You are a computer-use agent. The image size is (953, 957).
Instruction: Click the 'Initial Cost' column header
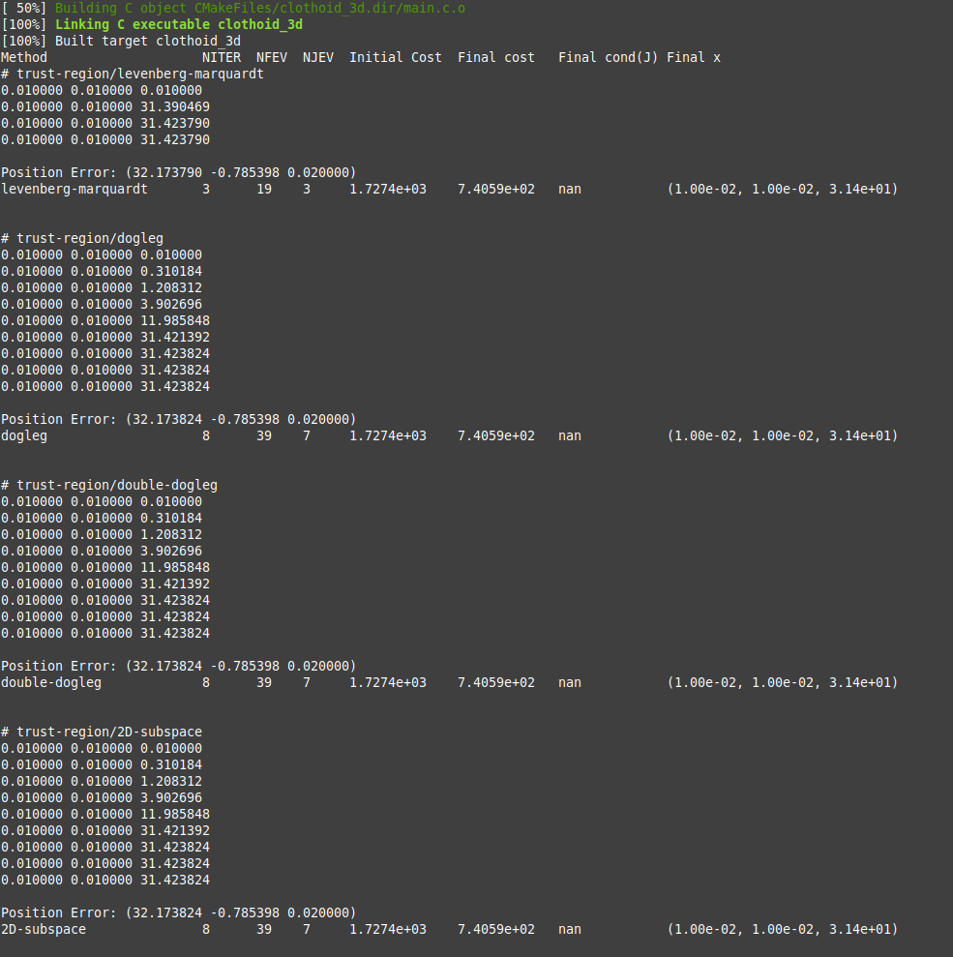pos(396,57)
